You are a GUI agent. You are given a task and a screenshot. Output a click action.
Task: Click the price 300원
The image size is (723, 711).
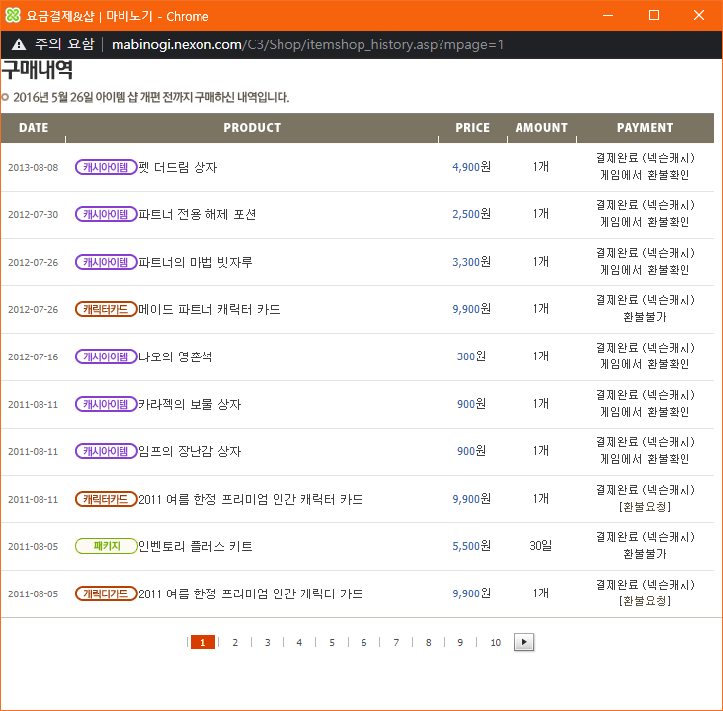[471, 355]
